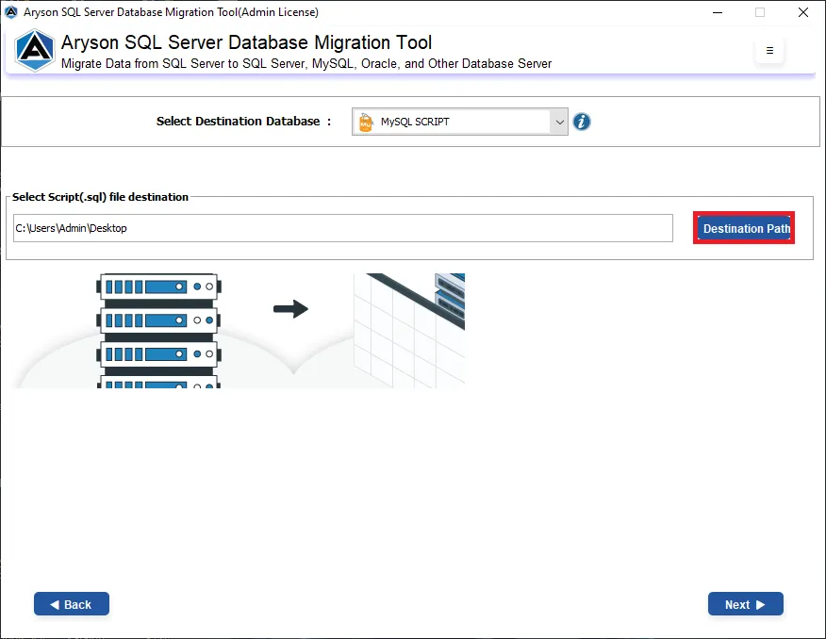The height and width of the screenshot is (639, 826).
Task: Expand the destination database dropdown arrow
Action: 559,122
